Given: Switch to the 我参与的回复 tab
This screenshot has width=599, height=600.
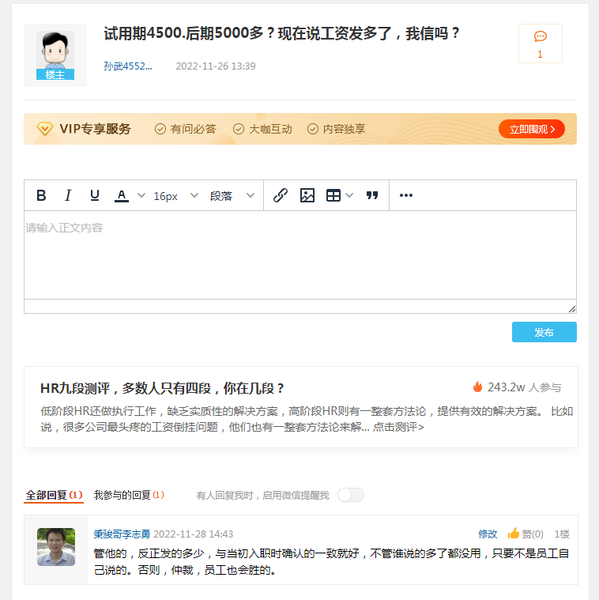Looking at the screenshot, I should (128, 495).
